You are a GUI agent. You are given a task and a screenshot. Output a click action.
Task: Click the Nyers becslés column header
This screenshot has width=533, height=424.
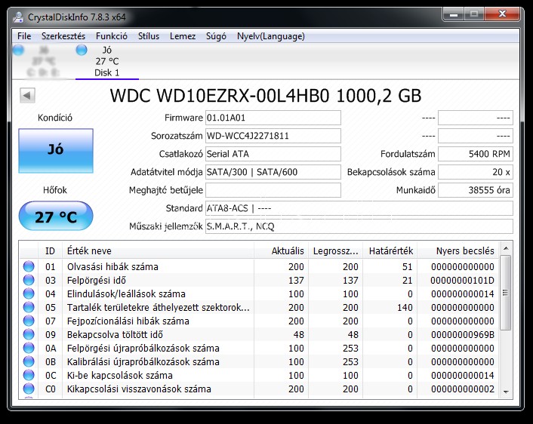[x=464, y=250]
